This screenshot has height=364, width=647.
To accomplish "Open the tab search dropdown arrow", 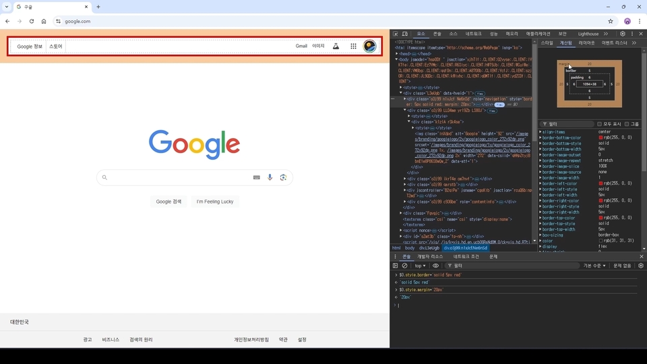I will [x=7, y=7].
